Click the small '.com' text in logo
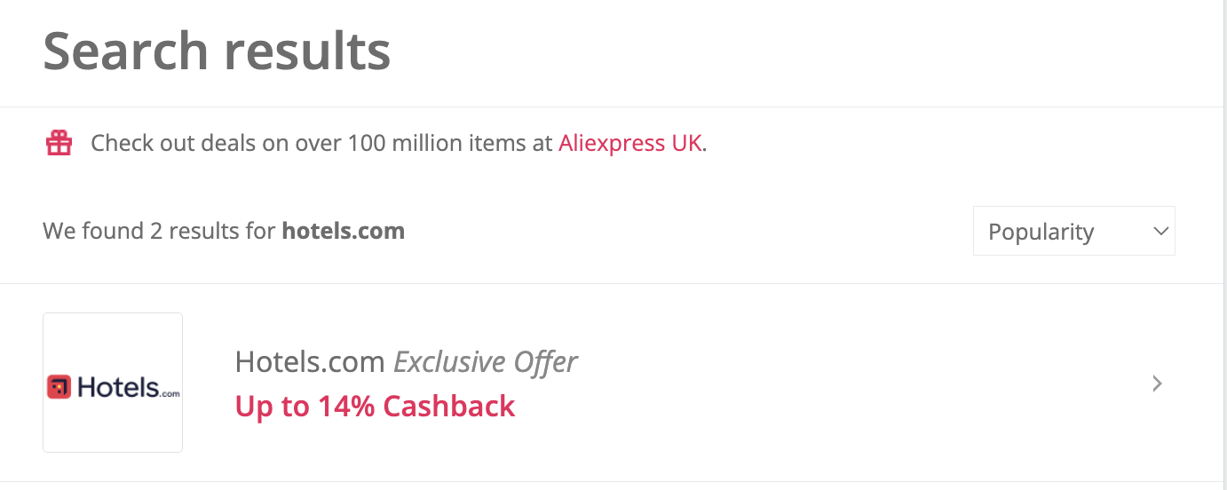 point(170,393)
